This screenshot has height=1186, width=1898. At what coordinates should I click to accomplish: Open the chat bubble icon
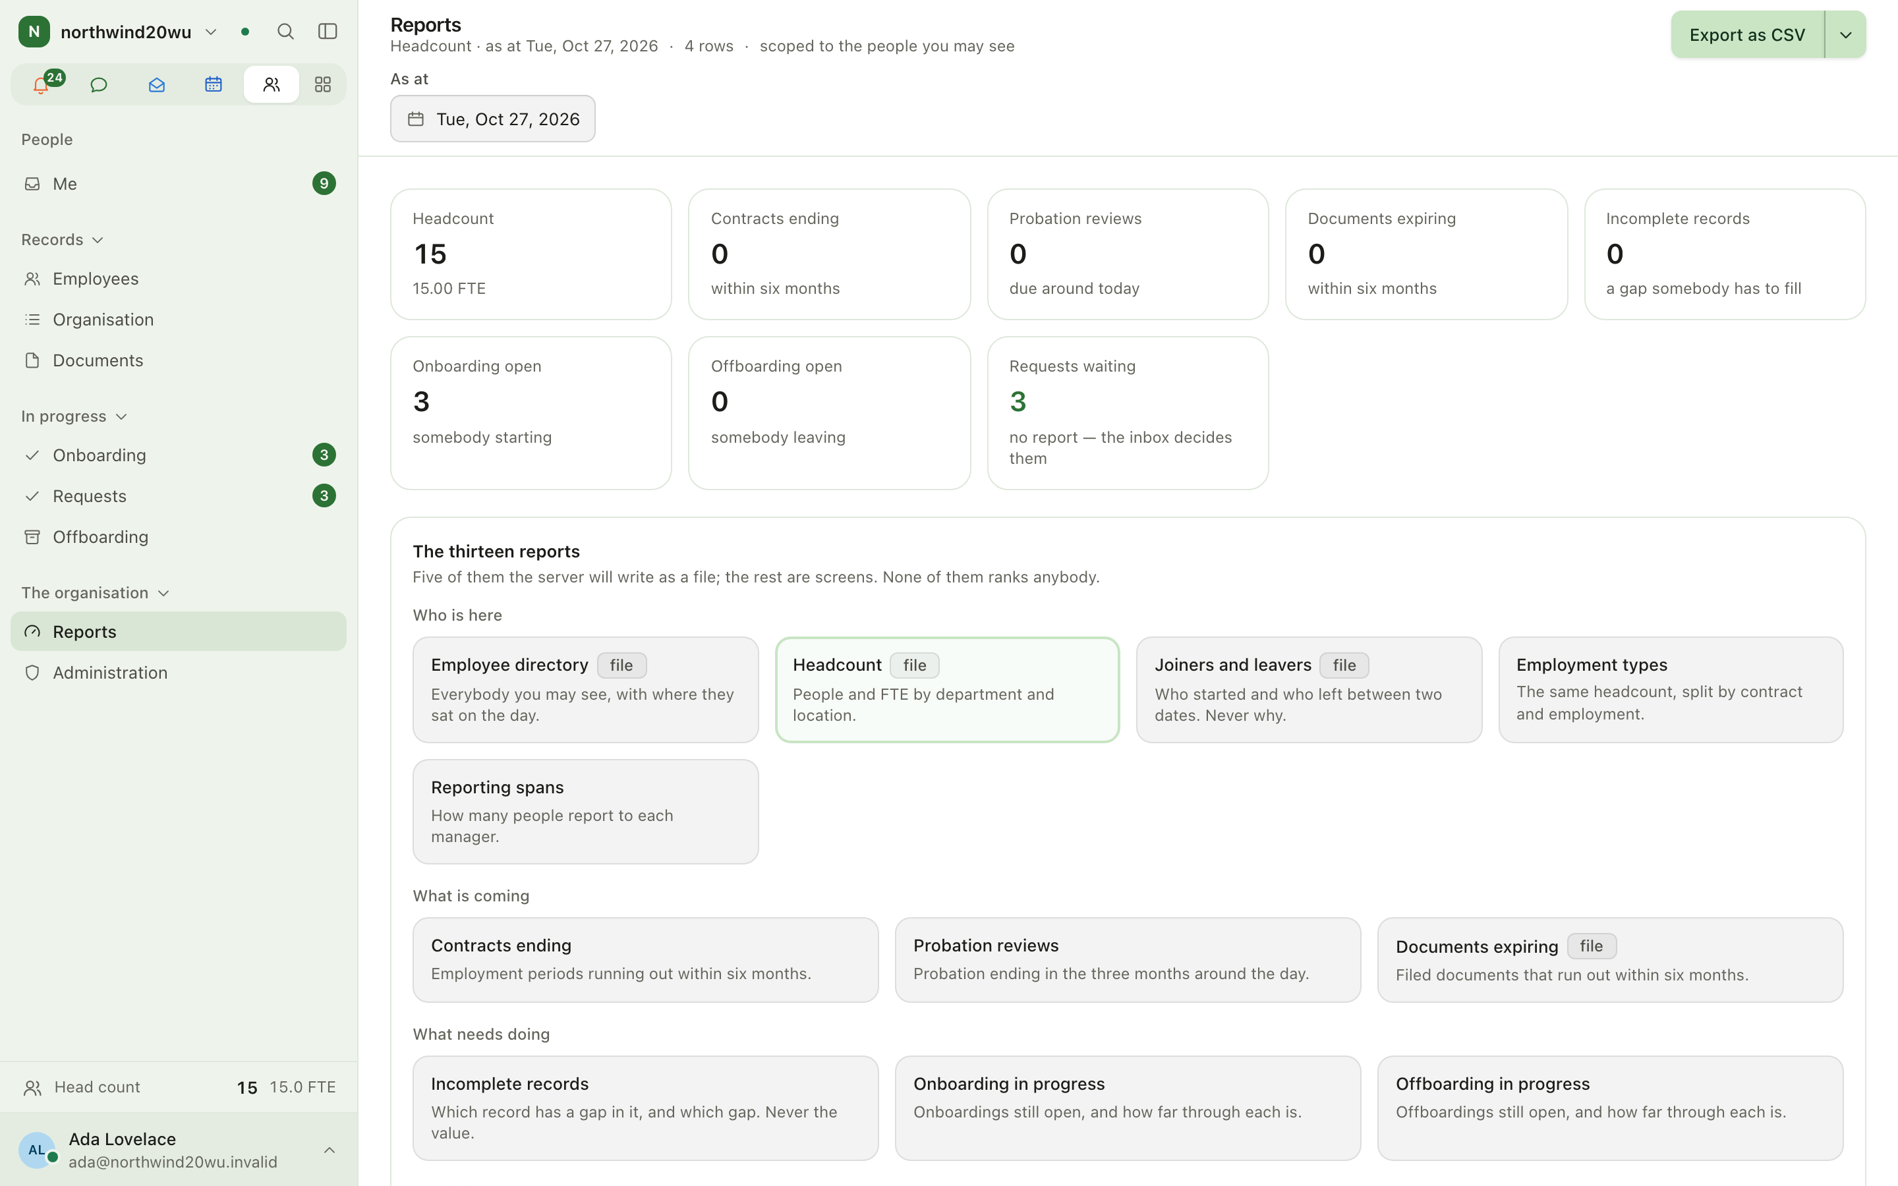99,84
